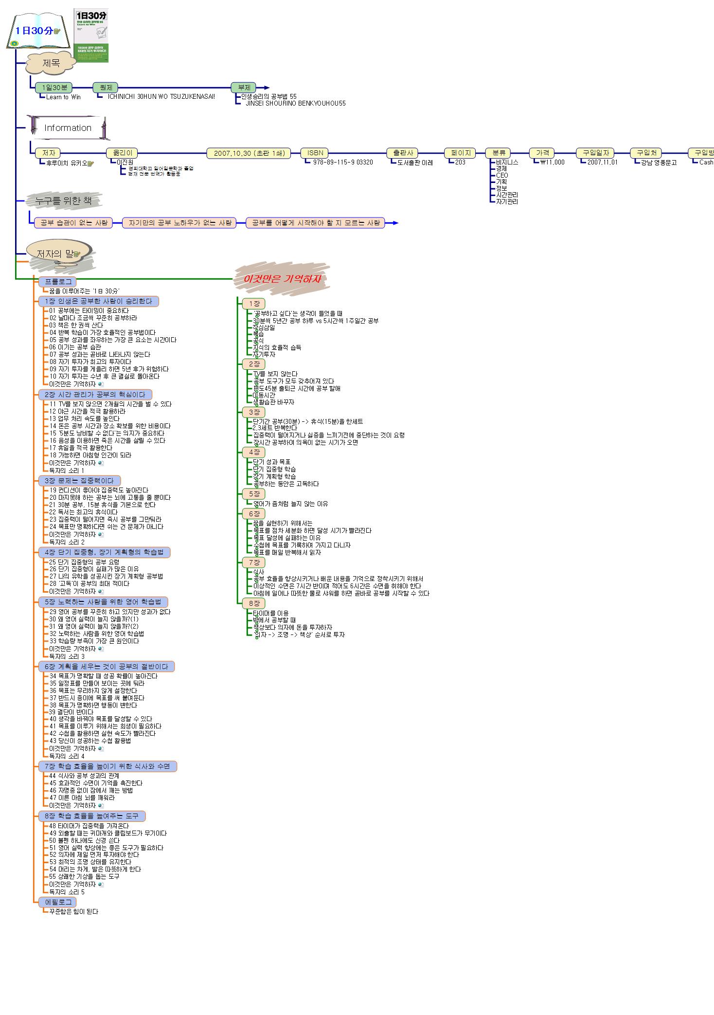Click the note icon beside the 1日30分 title

(57, 31)
